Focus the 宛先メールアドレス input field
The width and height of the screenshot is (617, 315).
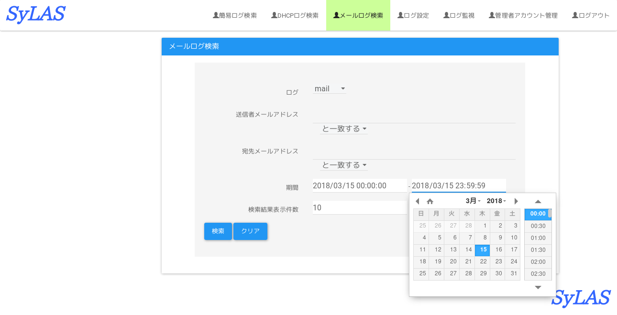click(x=414, y=152)
